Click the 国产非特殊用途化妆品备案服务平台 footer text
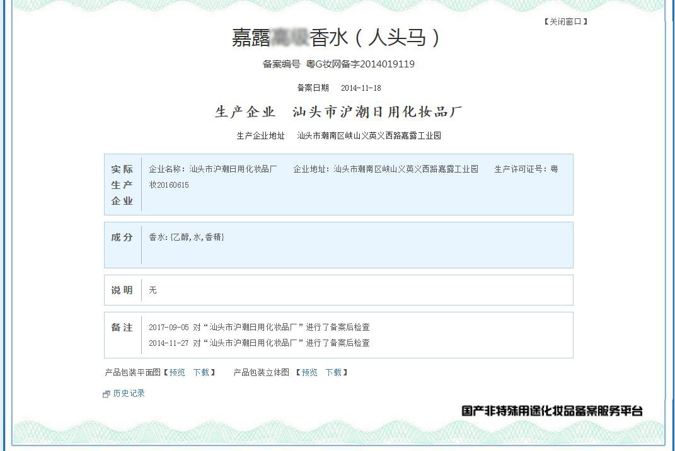675x451 pixels. (552, 411)
